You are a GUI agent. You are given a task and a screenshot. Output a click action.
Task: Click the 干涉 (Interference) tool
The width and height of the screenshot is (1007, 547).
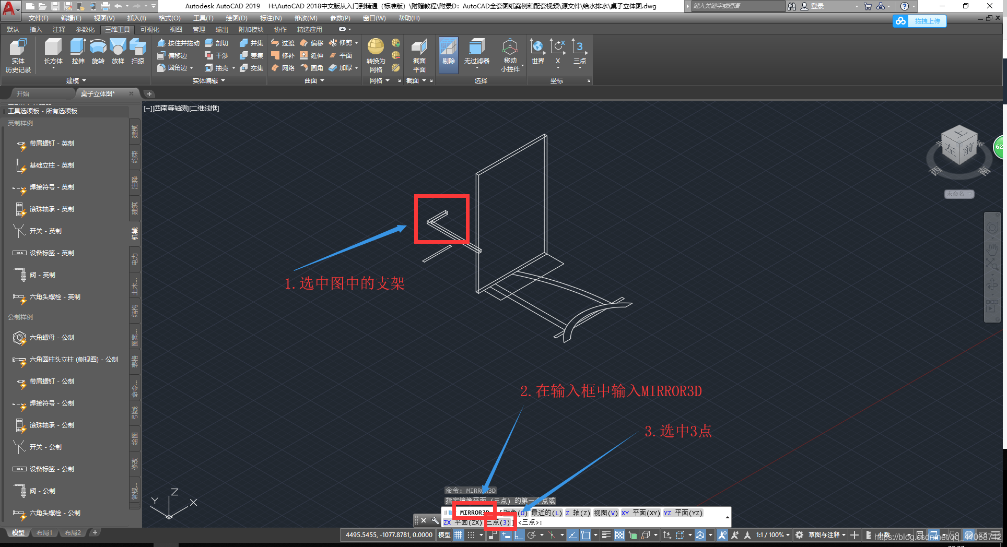(217, 55)
